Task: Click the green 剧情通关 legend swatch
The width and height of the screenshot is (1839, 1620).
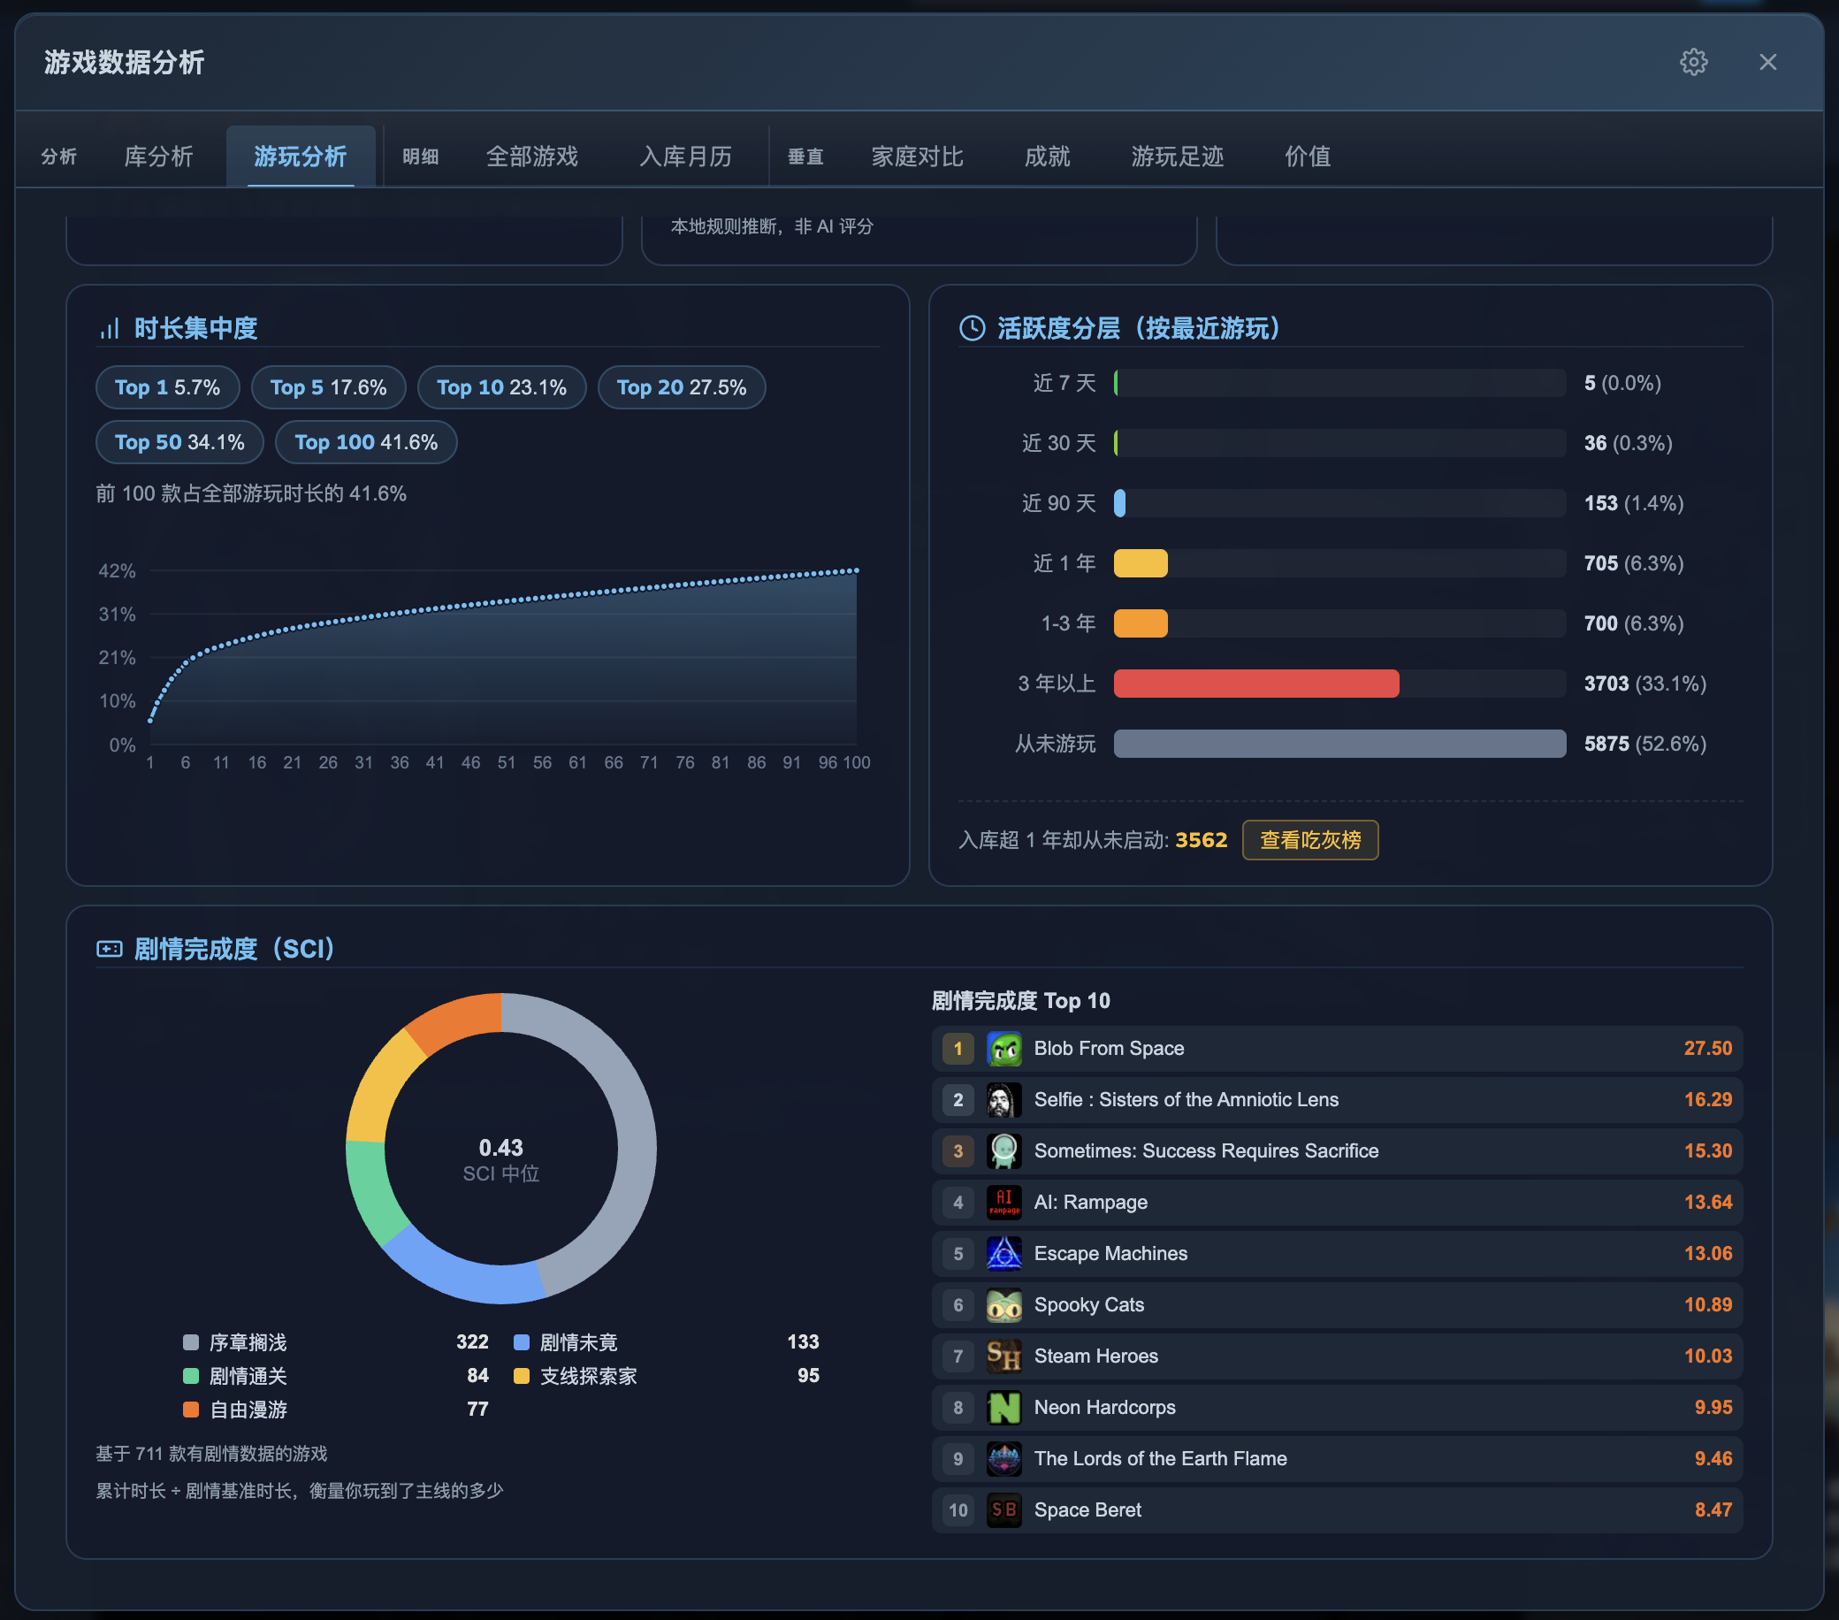Action: coord(191,1376)
